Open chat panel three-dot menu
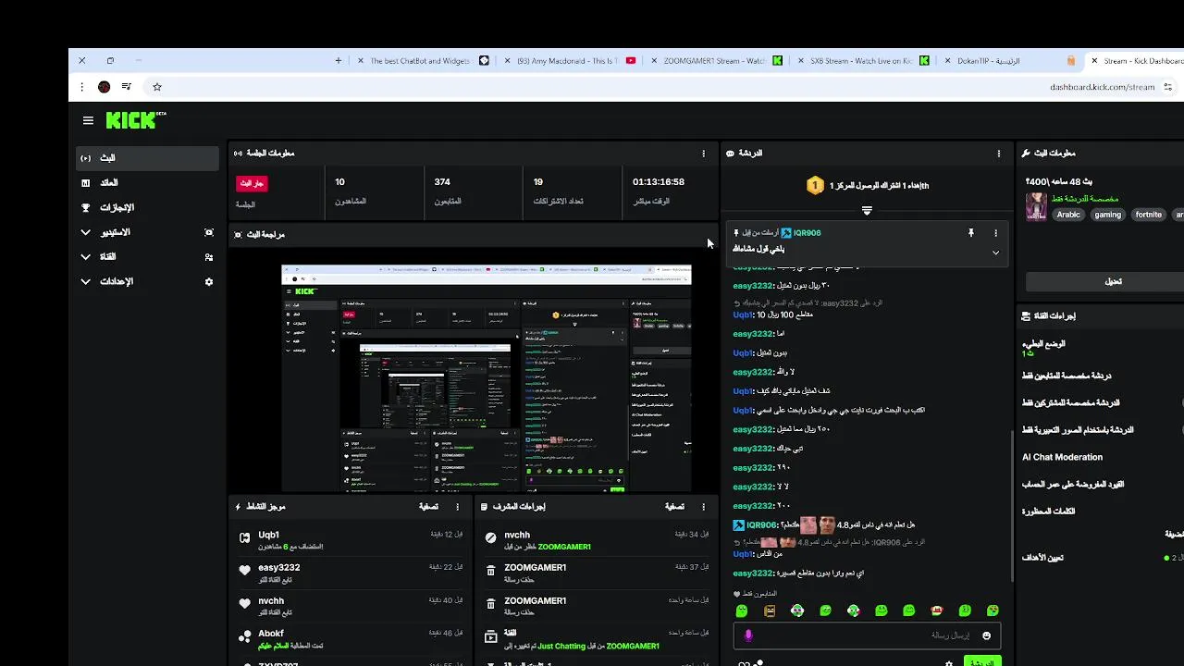 point(999,154)
